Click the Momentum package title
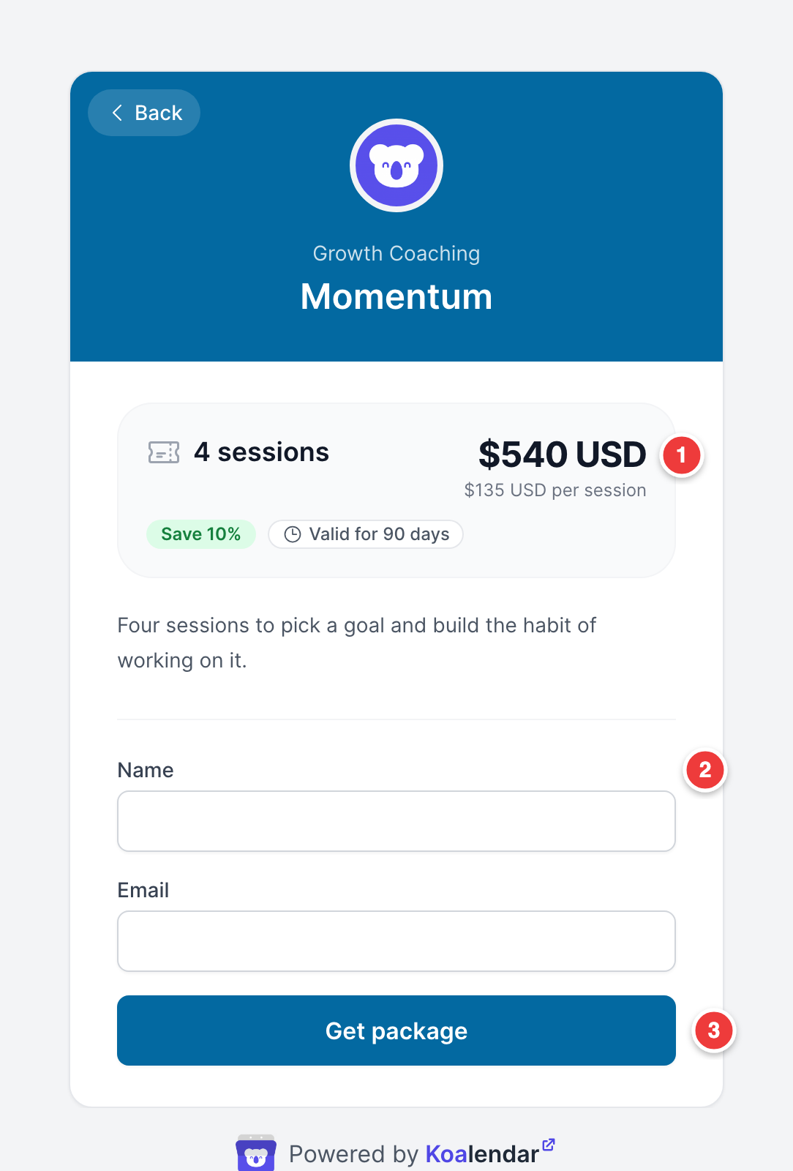Image resolution: width=793 pixels, height=1171 pixels. pyautogui.click(x=396, y=296)
